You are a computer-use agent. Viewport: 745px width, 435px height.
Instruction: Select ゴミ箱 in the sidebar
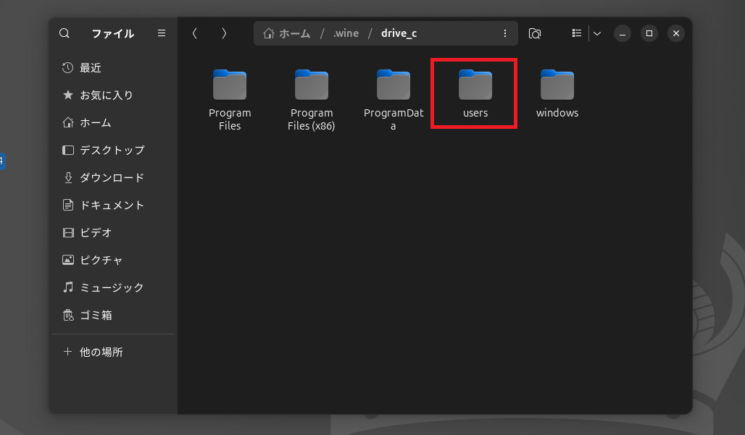coord(96,315)
